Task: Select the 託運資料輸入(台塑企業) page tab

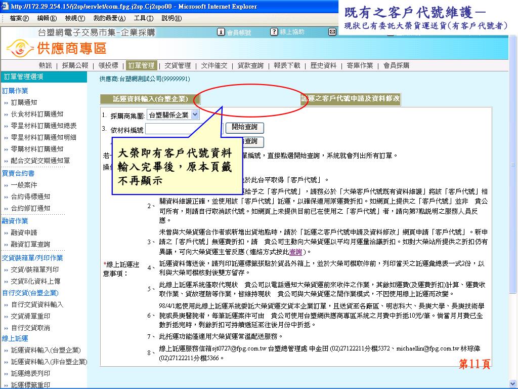Action: click(x=150, y=99)
